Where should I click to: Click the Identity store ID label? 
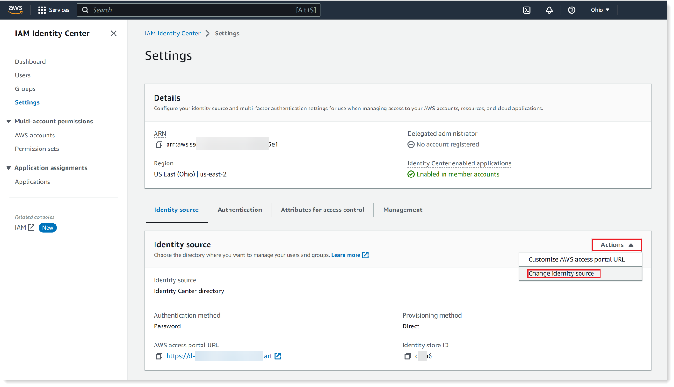pyautogui.click(x=425, y=345)
